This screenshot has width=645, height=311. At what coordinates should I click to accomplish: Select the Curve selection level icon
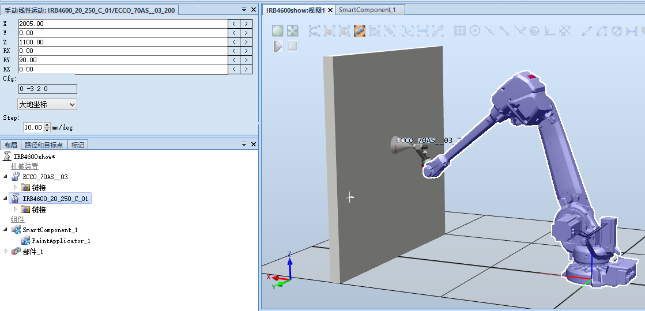tap(315, 31)
